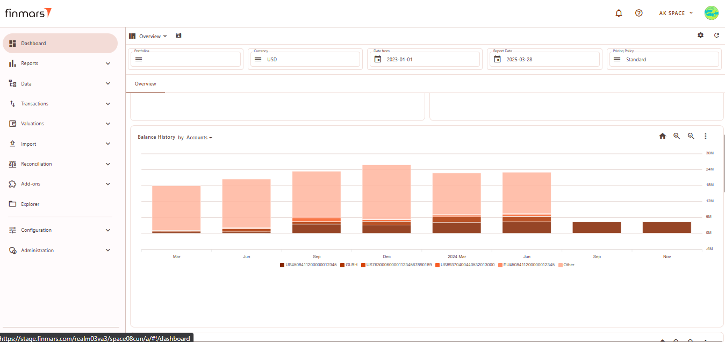This screenshot has height=342, width=725.
Task: Open the AK SPACE workspace dropdown
Action: tap(676, 13)
